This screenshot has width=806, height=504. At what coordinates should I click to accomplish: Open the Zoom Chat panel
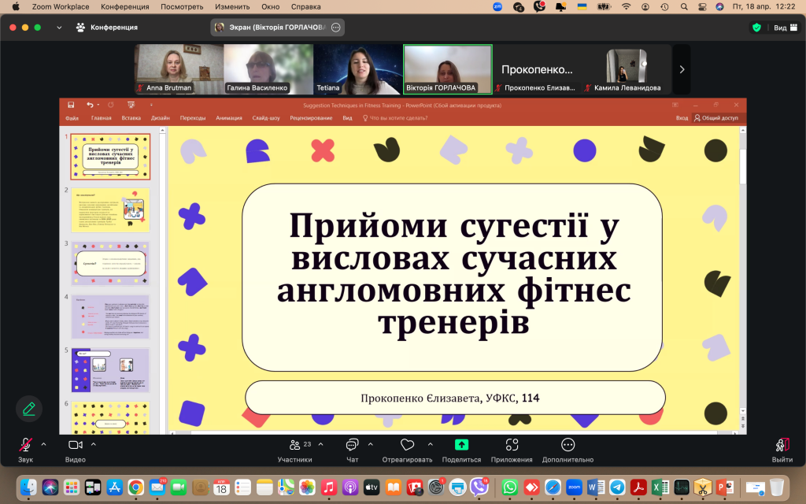(x=352, y=445)
